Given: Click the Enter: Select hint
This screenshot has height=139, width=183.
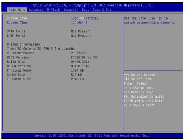Looking at the screenshot, I should [x=136, y=83].
